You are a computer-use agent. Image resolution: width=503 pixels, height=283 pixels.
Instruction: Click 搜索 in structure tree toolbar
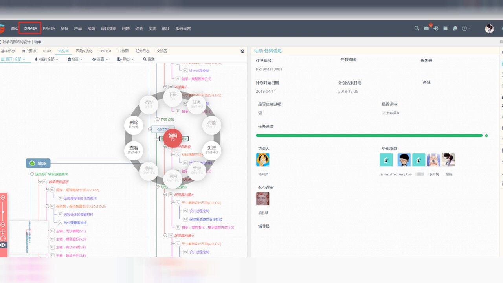(149, 59)
